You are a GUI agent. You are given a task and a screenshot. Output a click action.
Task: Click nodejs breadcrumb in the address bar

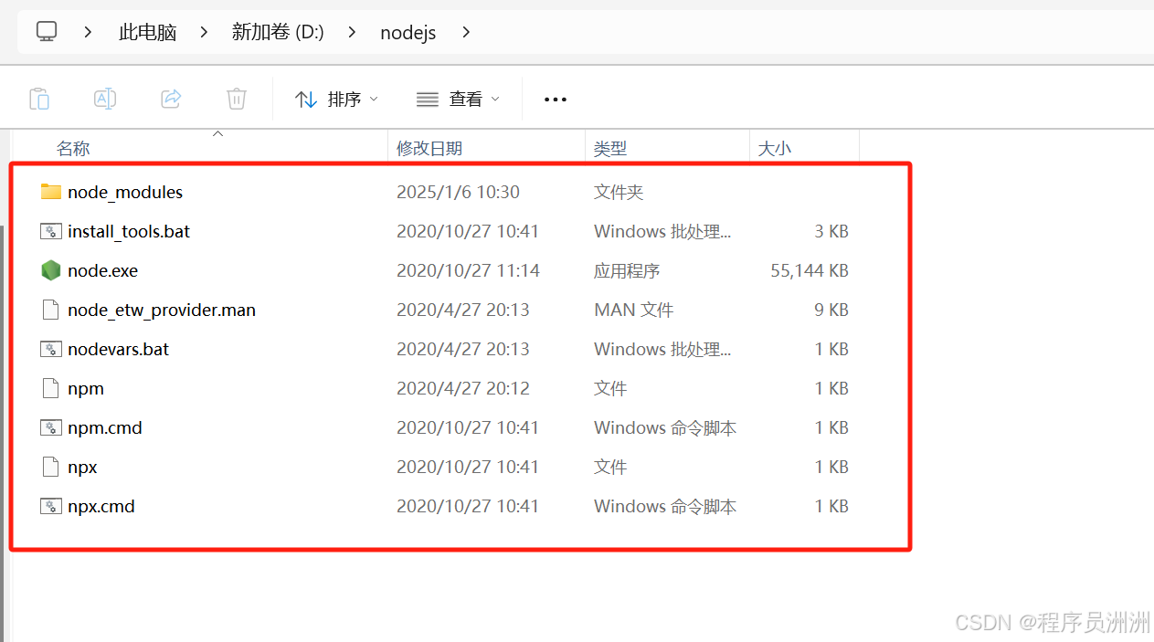coord(408,33)
